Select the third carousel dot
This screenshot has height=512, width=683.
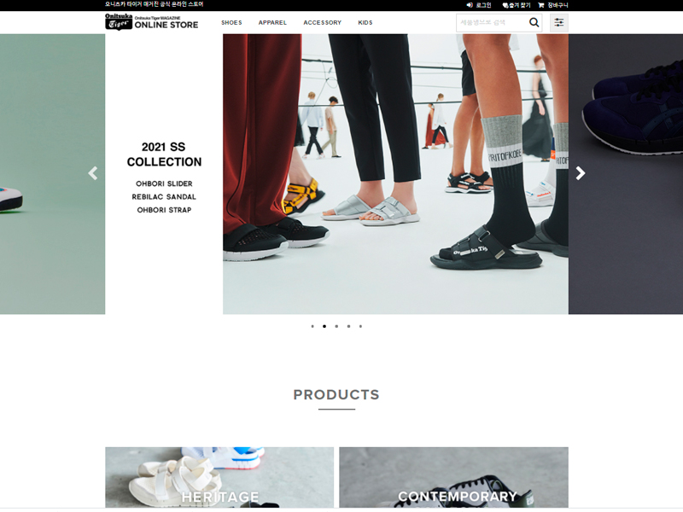(336, 326)
